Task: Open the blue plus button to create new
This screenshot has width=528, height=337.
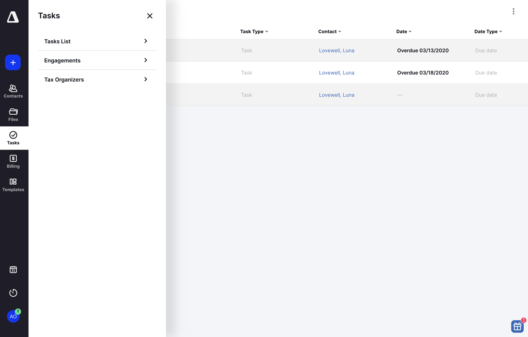Action: tap(13, 62)
